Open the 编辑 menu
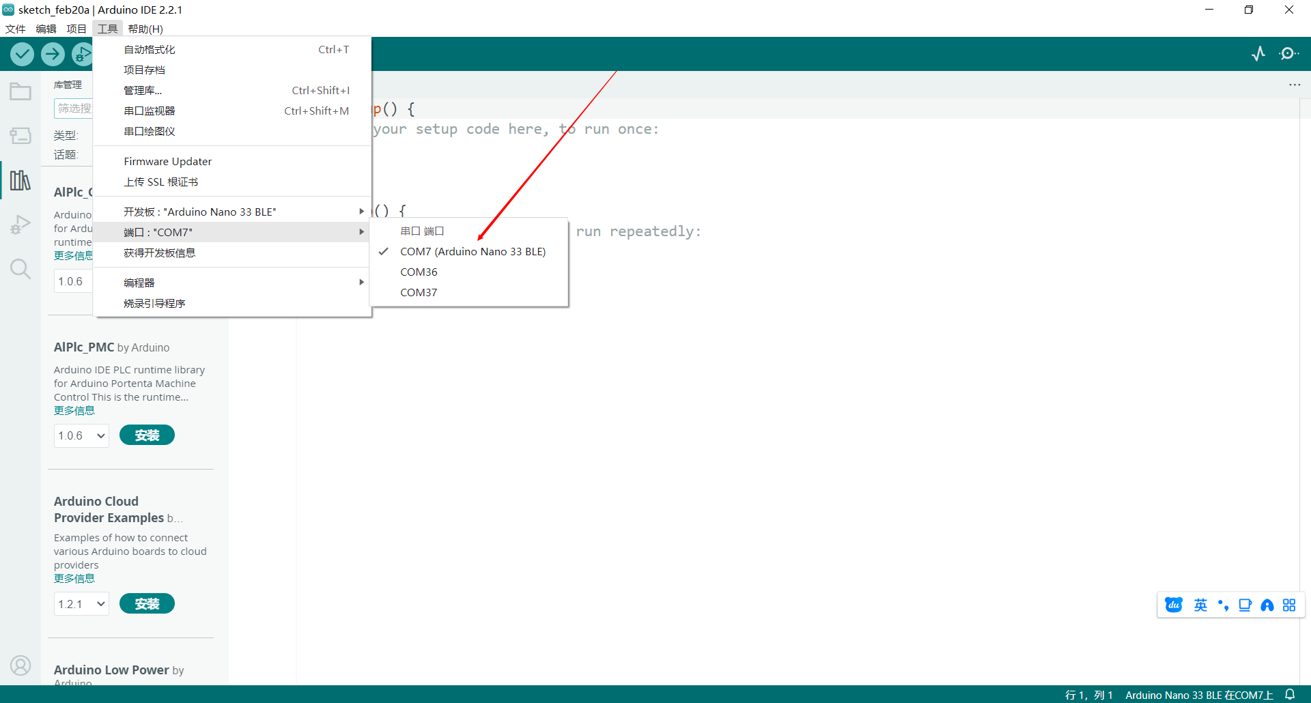 [x=46, y=29]
